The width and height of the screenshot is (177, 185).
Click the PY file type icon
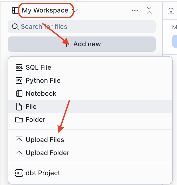point(19,81)
